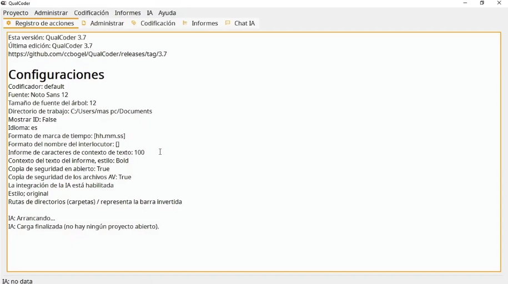Click the chat bubble icon on Chat IA tab
508x284 pixels.
click(x=228, y=23)
